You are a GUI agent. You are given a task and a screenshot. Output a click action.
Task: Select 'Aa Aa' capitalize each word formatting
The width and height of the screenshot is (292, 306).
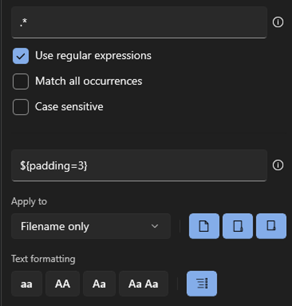tap(143, 284)
